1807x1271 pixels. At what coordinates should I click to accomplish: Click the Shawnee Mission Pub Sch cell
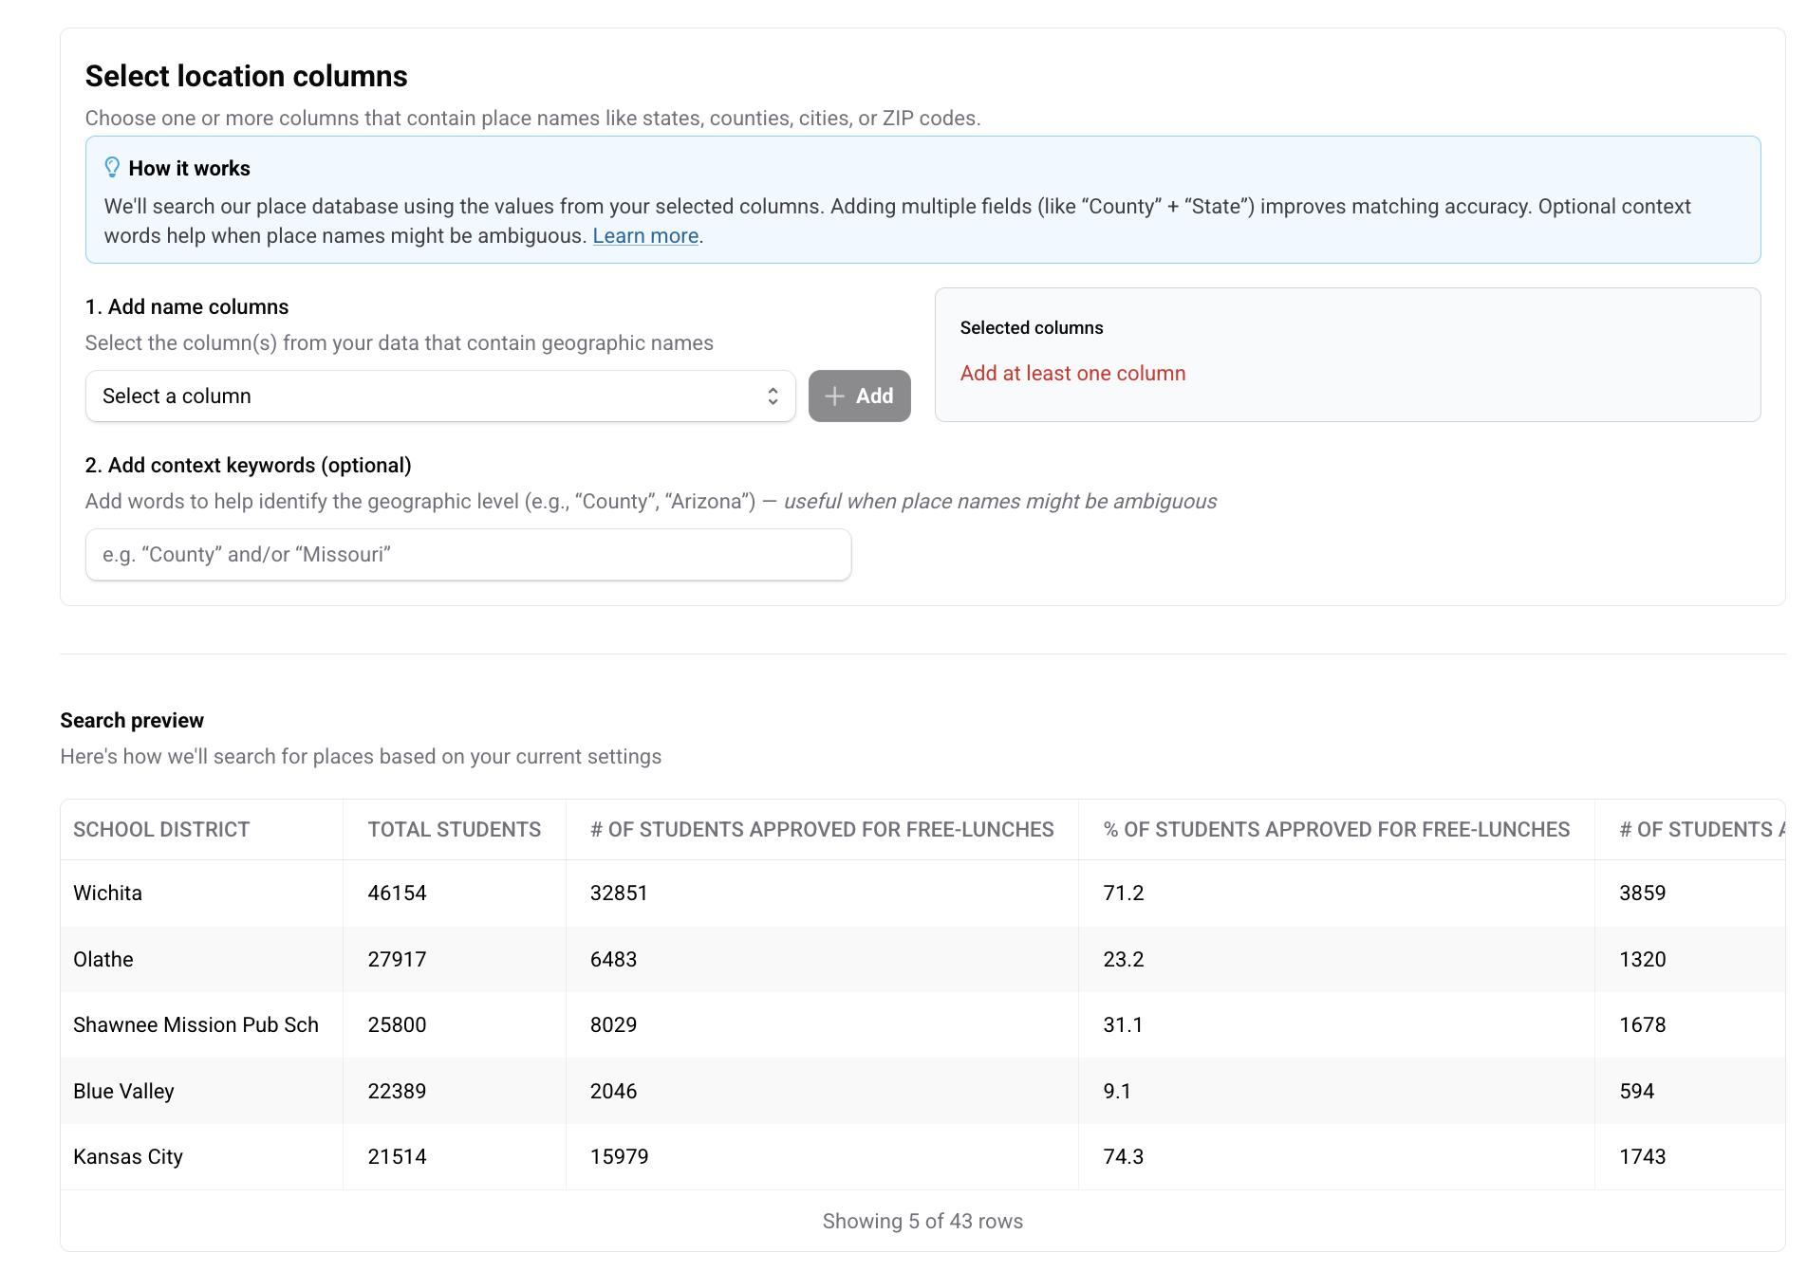pos(196,1025)
